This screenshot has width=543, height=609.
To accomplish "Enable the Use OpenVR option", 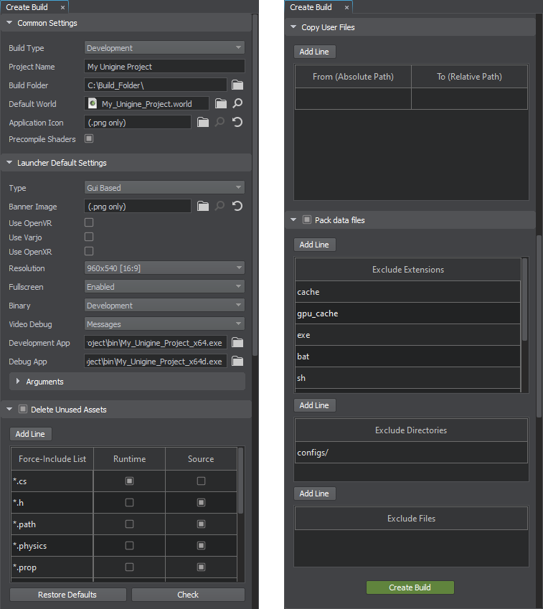I will click(89, 223).
